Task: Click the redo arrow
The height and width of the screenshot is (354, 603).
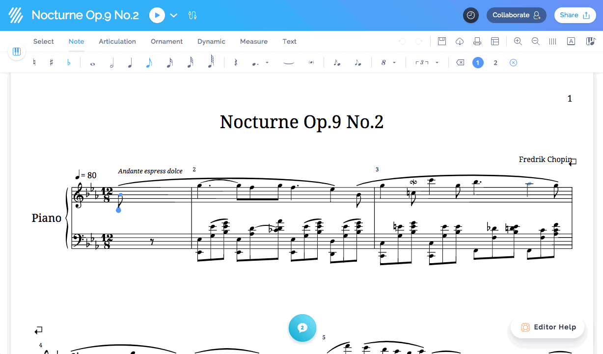Action: tap(419, 42)
